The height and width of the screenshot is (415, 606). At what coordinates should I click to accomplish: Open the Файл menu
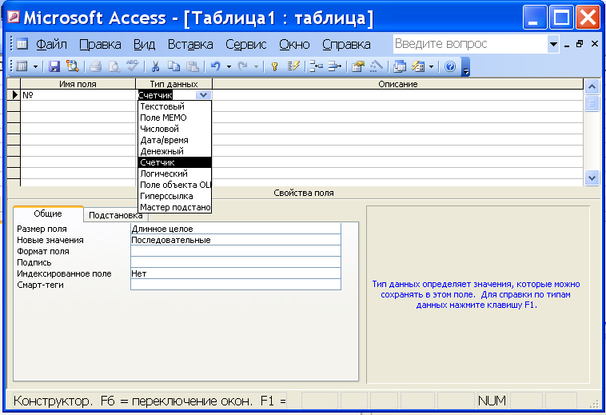pyautogui.click(x=51, y=45)
